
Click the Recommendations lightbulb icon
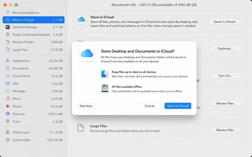click(x=8, y=13)
